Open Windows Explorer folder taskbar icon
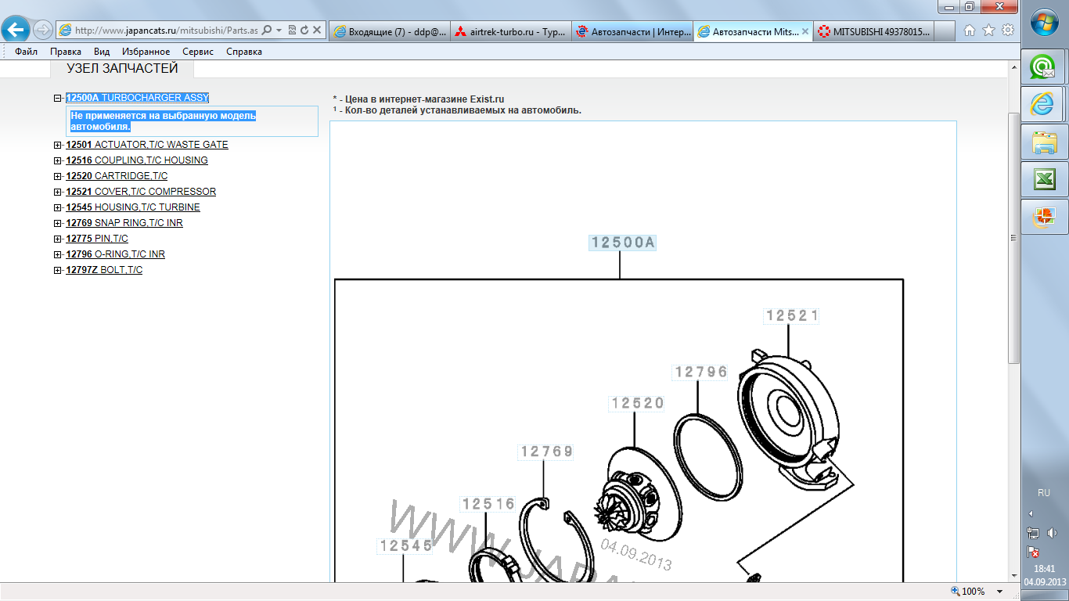Image resolution: width=1069 pixels, height=601 pixels. pyautogui.click(x=1044, y=142)
